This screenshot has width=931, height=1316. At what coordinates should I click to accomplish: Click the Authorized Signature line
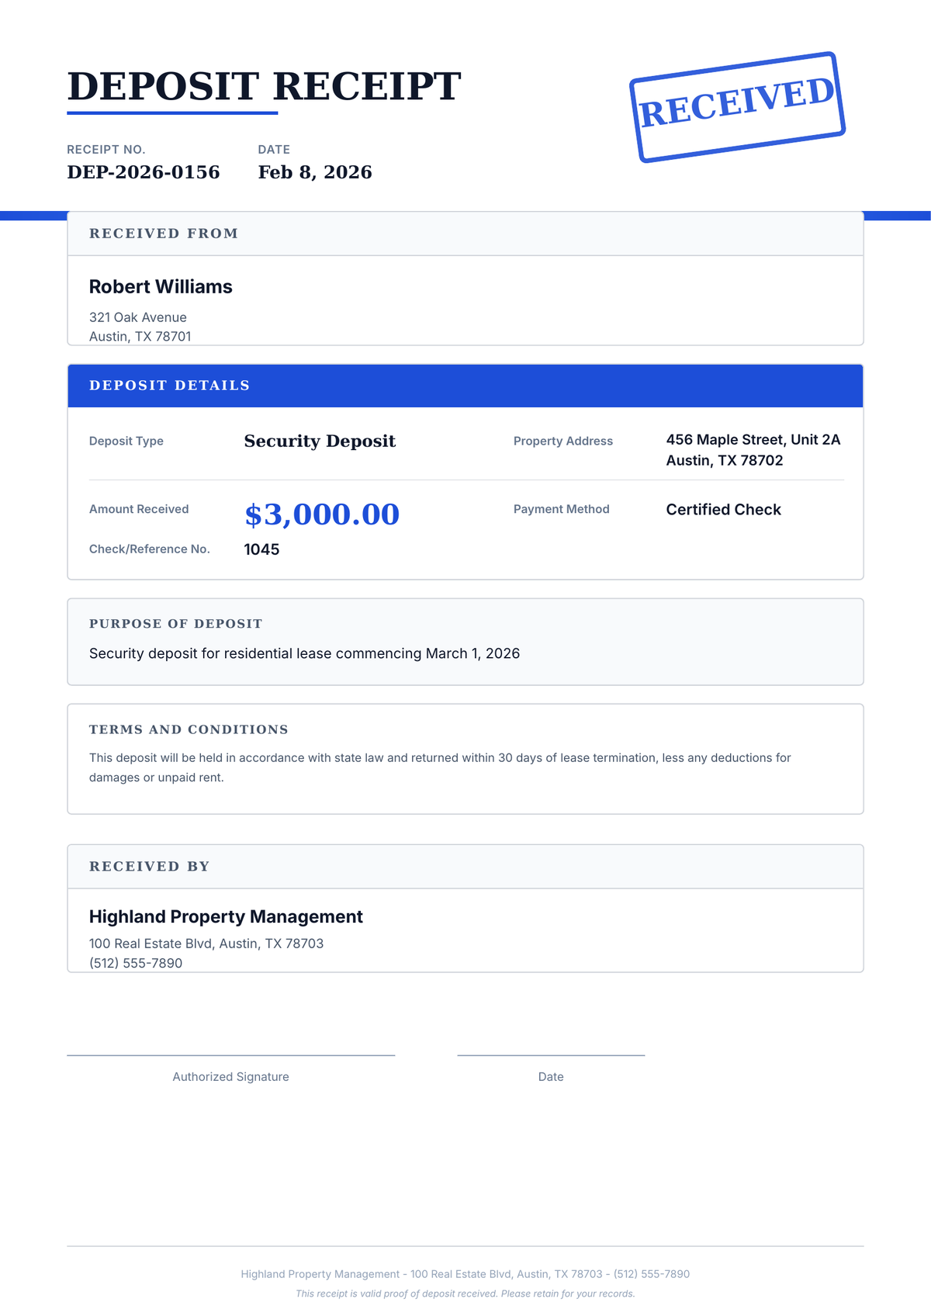coord(230,1055)
